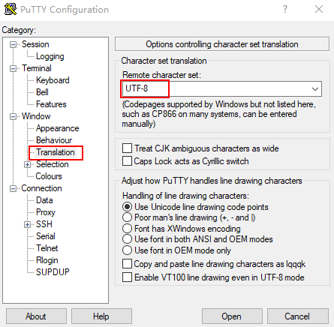Image resolution: width=334 pixels, height=327 pixels.
Task: Open the Remote character set dropdown arrow
Action: 315,89
